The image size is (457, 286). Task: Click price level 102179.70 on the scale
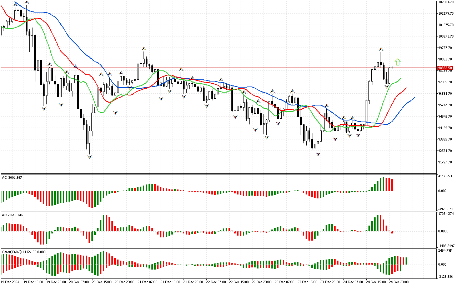click(x=446, y=14)
